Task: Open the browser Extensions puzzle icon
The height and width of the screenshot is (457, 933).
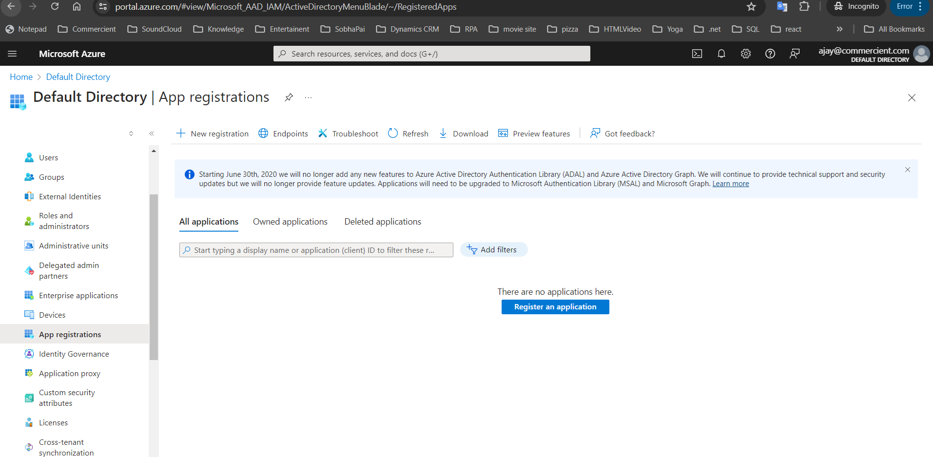Action: pyautogui.click(x=804, y=6)
